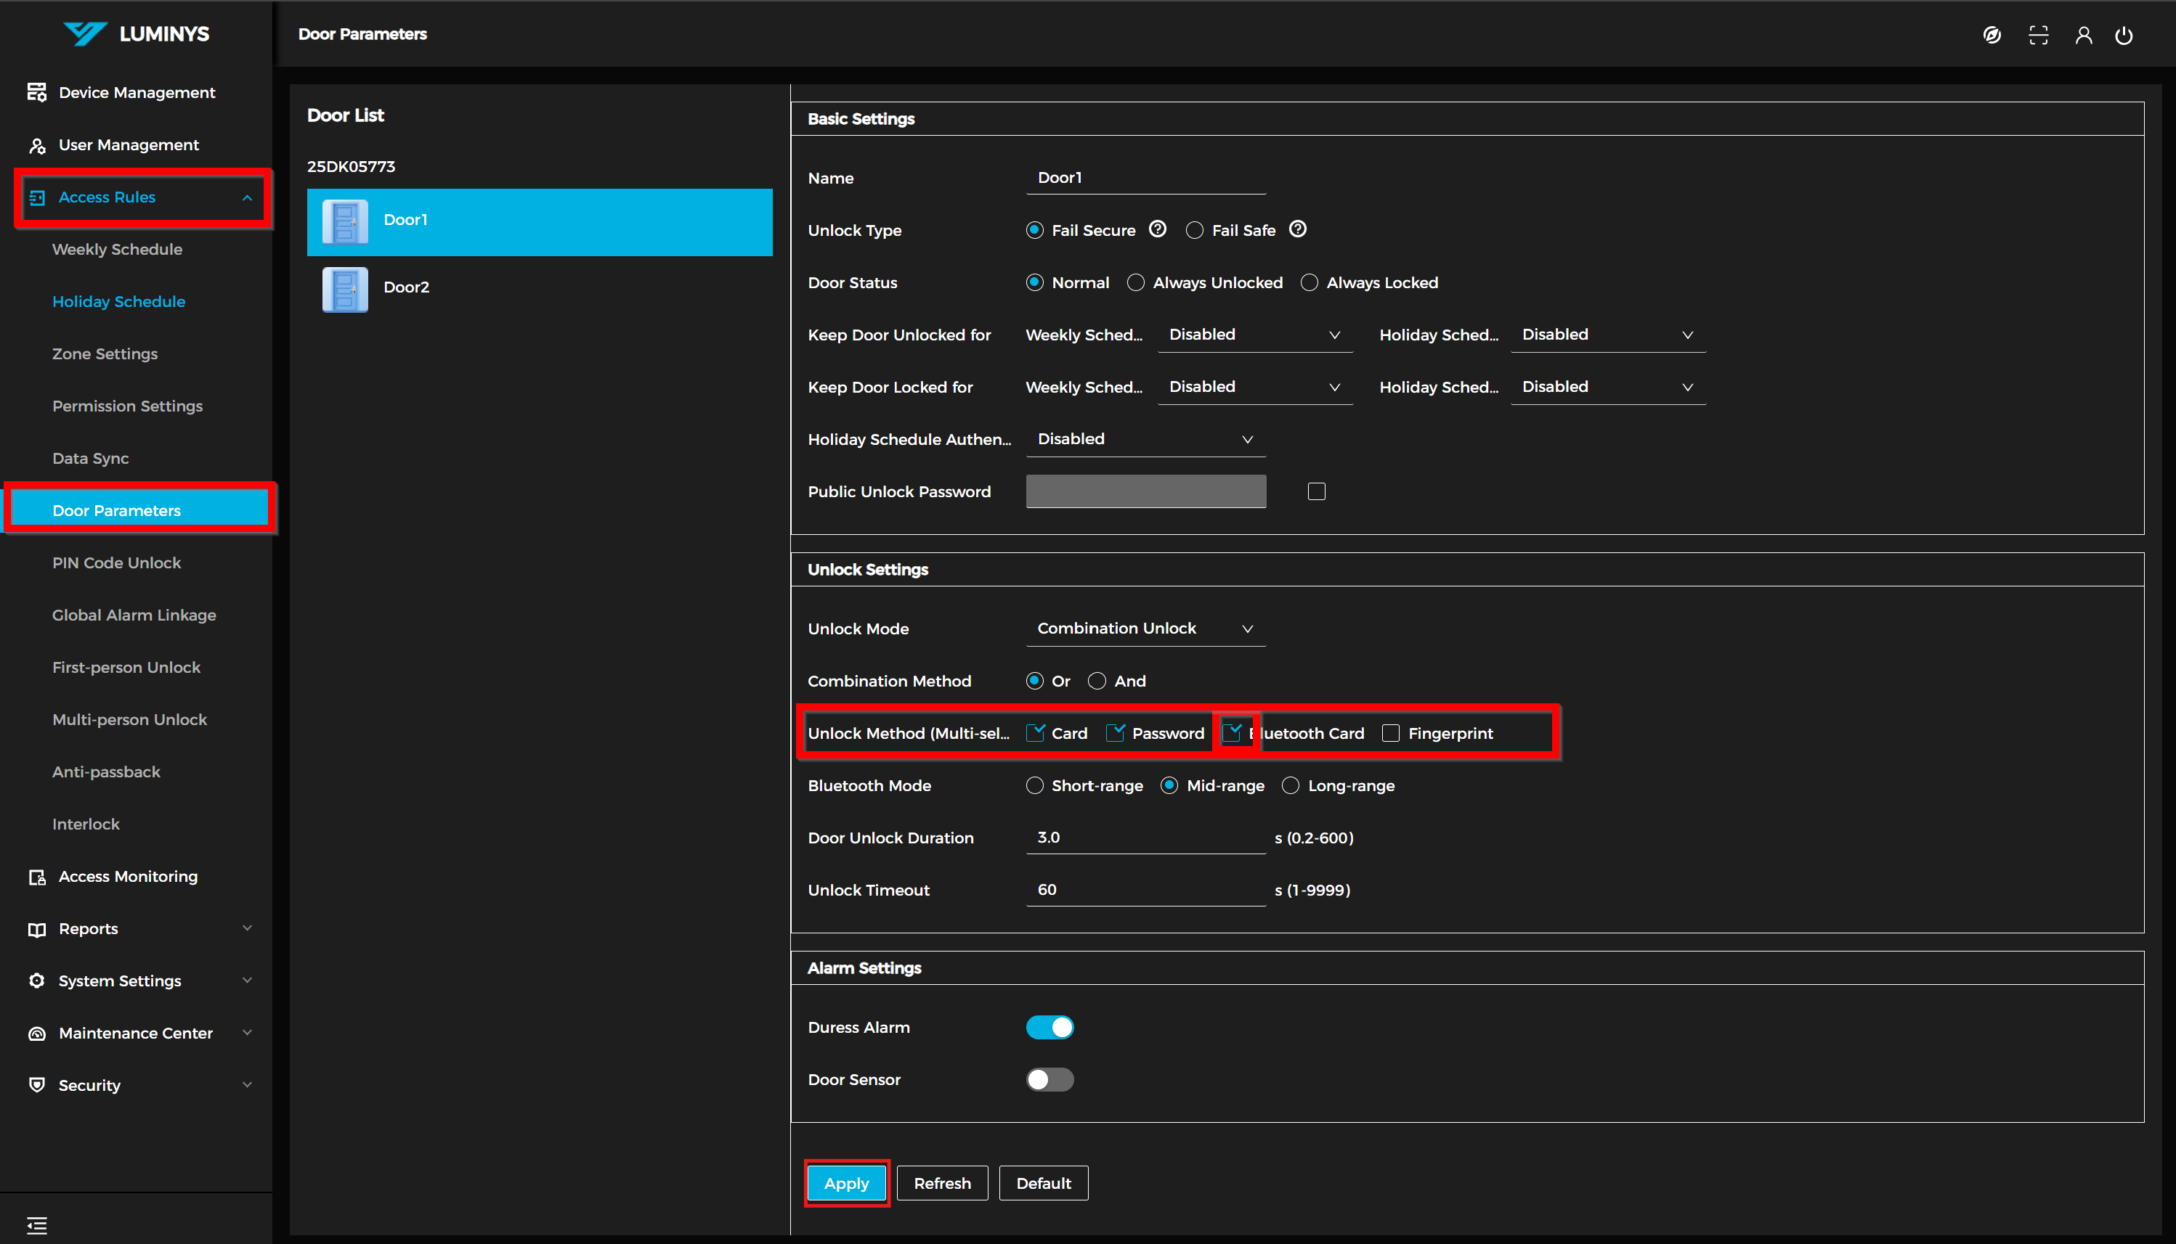Collapse sidebar with bottom menu icon
This screenshot has height=1244, width=2176.
[x=37, y=1224]
